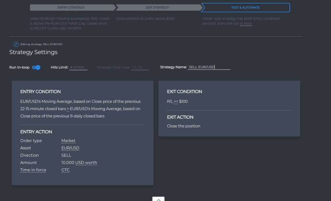Open the Market order type dropdown
This screenshot has height=201, width=331.
point(68,141)
